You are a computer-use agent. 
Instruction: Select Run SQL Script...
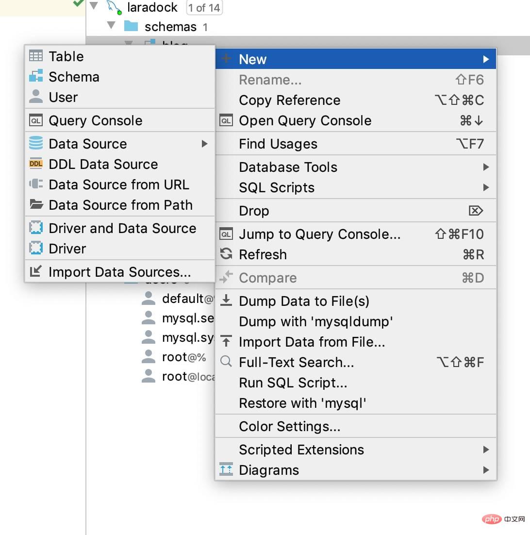click(x=356, y=383)
